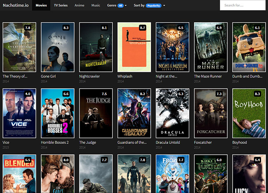Click the 2015 year under Vice
The width and height of the screenshot is (268, 193).
pos(6,147)
